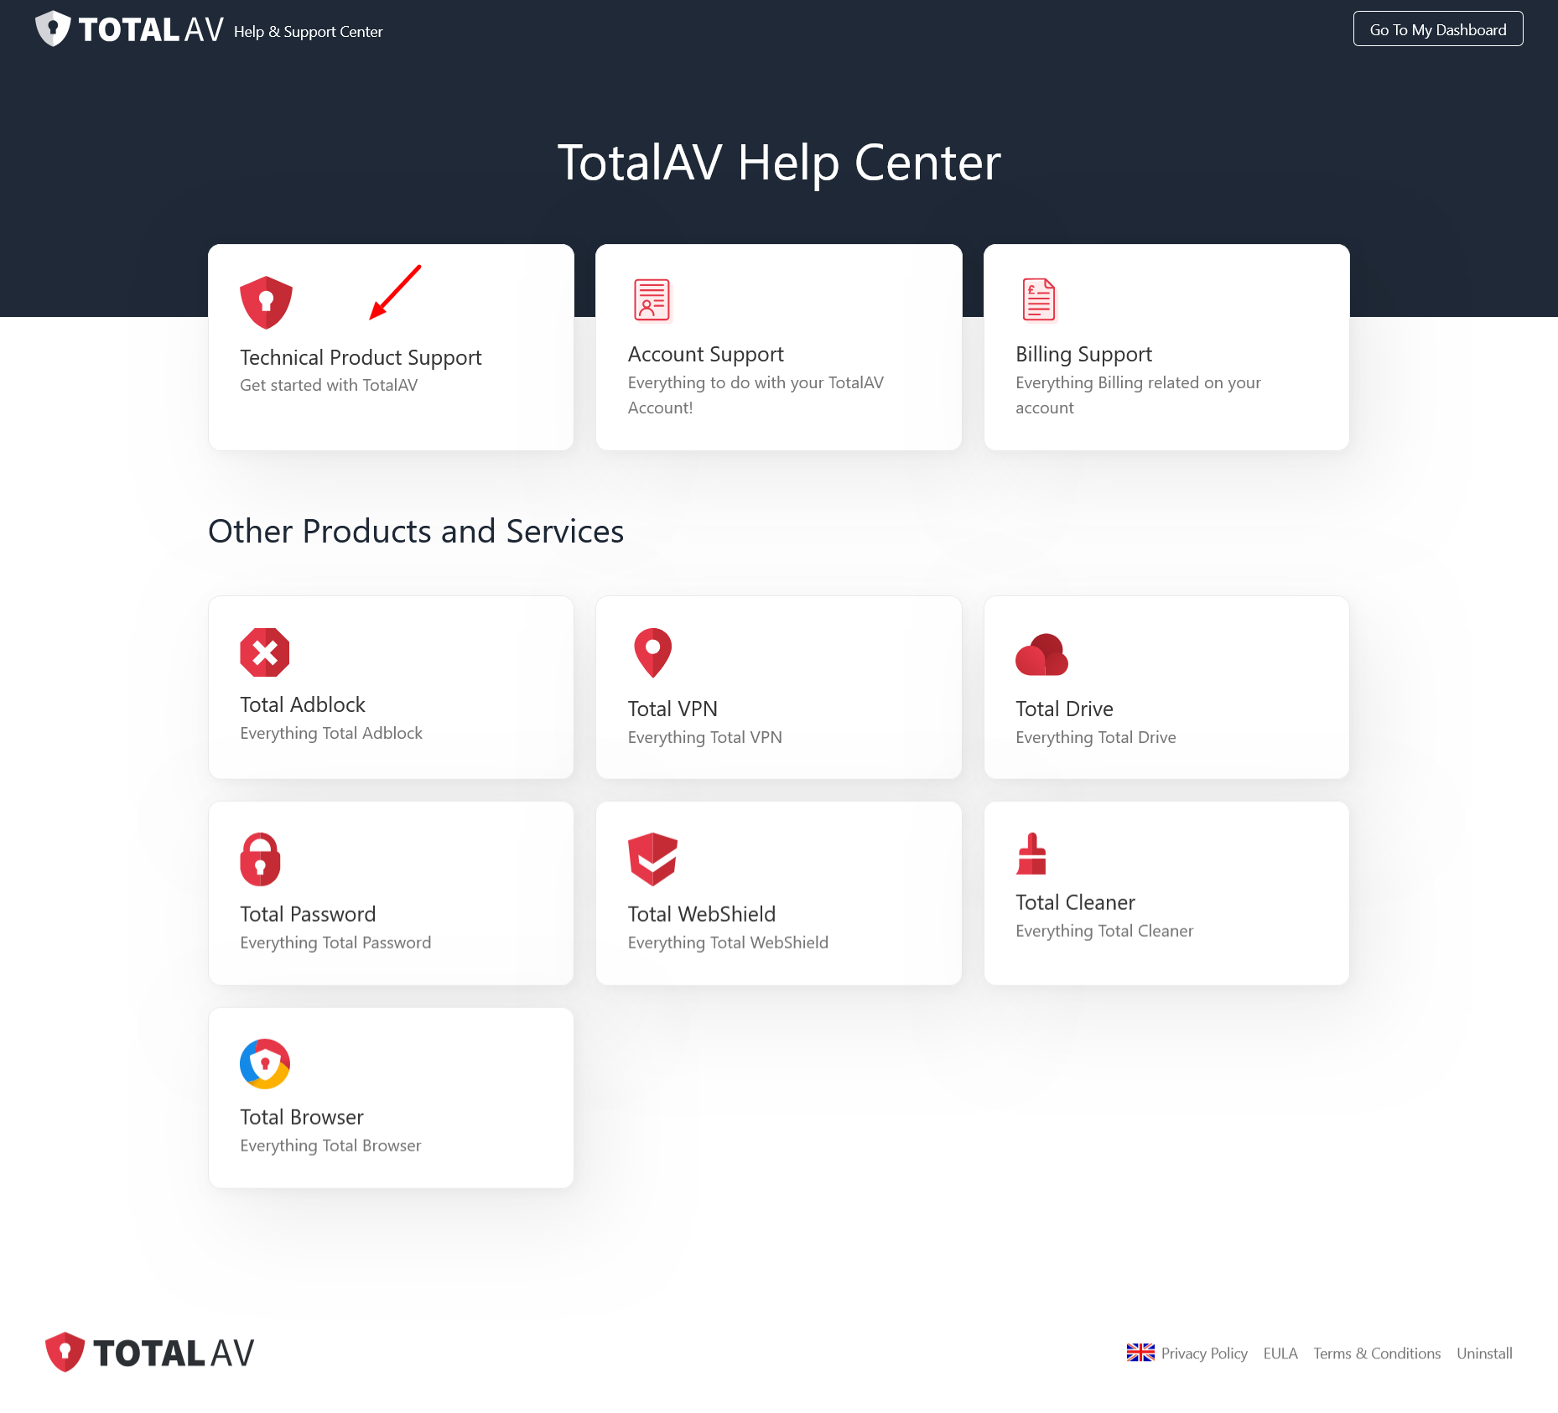The width and height of the screenshot is (1558, 1413).
Task: Select the Total Browser colorful shield icon
Action: [x=265, y=1063]
